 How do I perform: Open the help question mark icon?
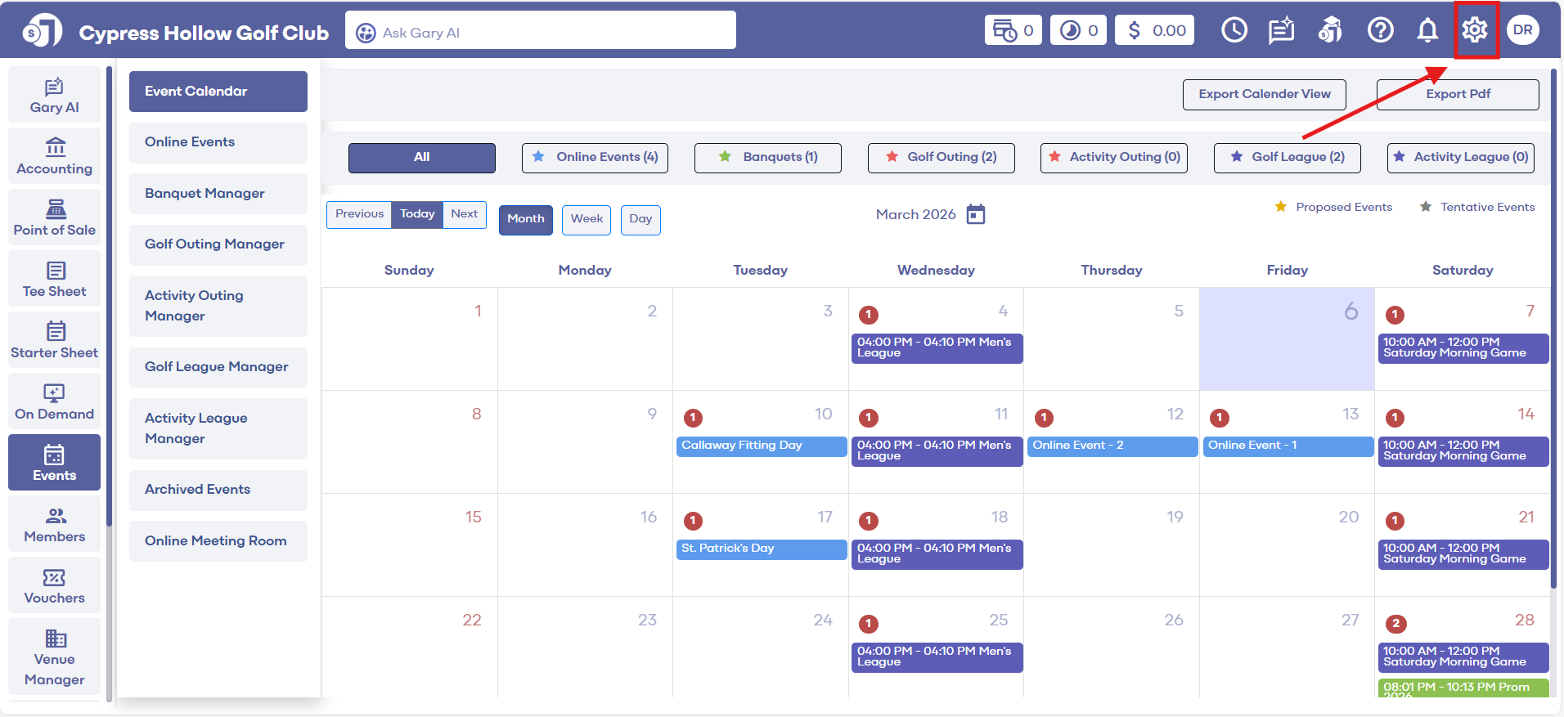[x=1380, y=30]
